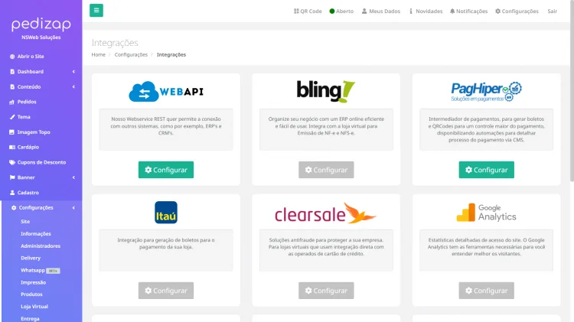
Task: Go to Home breadcrumb link
Action: tap(98, 54)
